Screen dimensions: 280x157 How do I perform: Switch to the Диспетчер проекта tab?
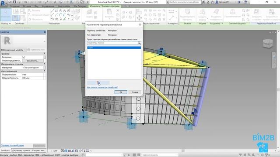click(x=28, y=150)
